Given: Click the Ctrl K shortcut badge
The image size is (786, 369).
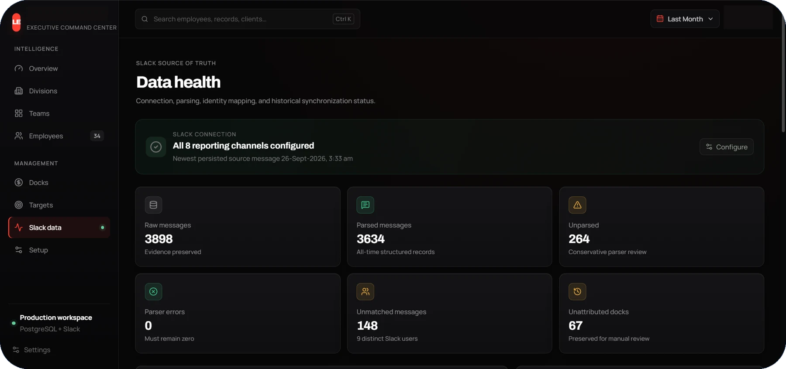Looking at the screenshot, I should [343, 19].
